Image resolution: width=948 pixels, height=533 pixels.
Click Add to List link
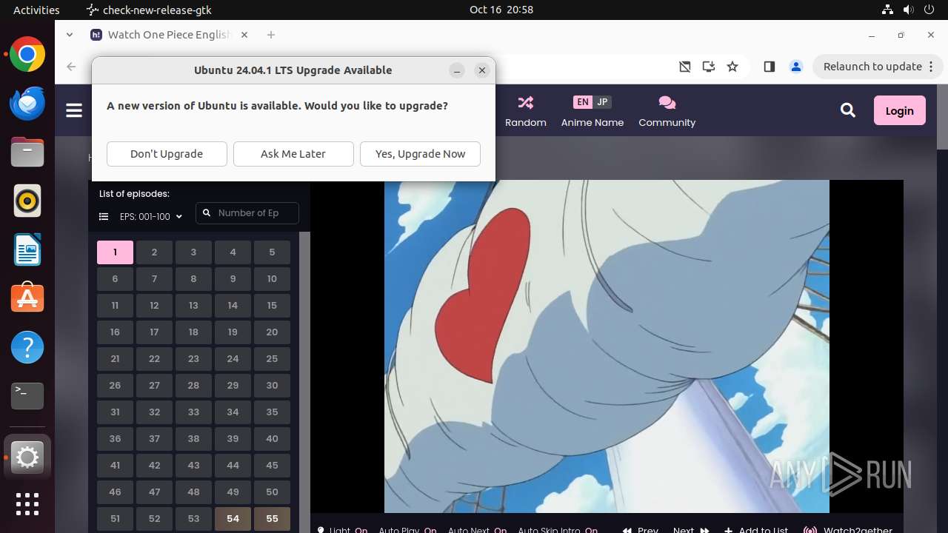tap(756, 530)
